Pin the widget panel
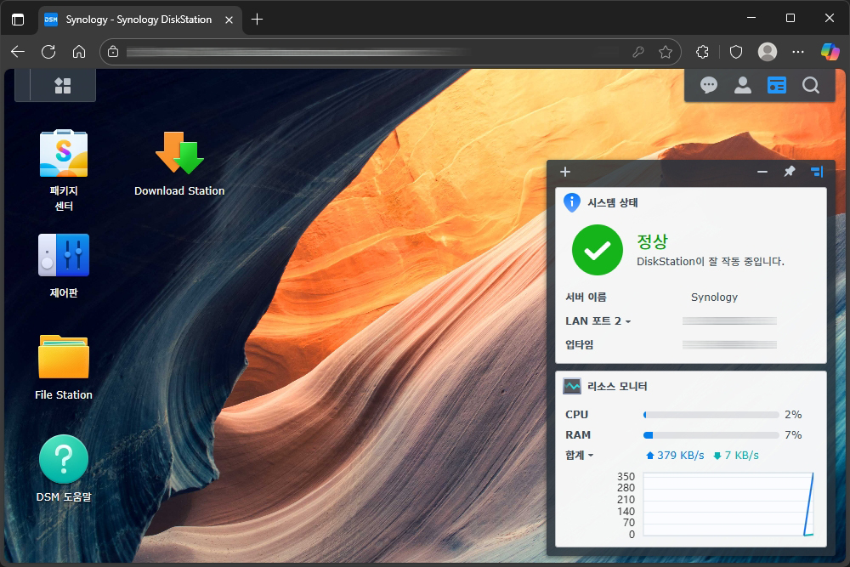Image resolution: width=850 pixels, height=567 pixels. click(x=790, y=172)
